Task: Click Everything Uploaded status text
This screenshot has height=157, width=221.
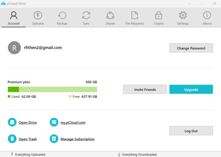Action: click(x=30, y=155)
